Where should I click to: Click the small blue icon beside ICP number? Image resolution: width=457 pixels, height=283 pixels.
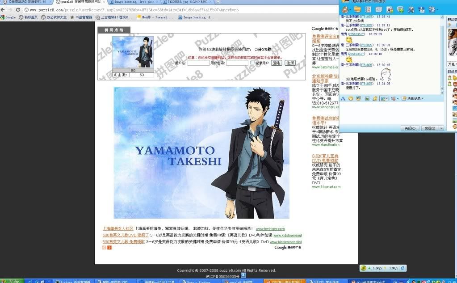(243, 275)
